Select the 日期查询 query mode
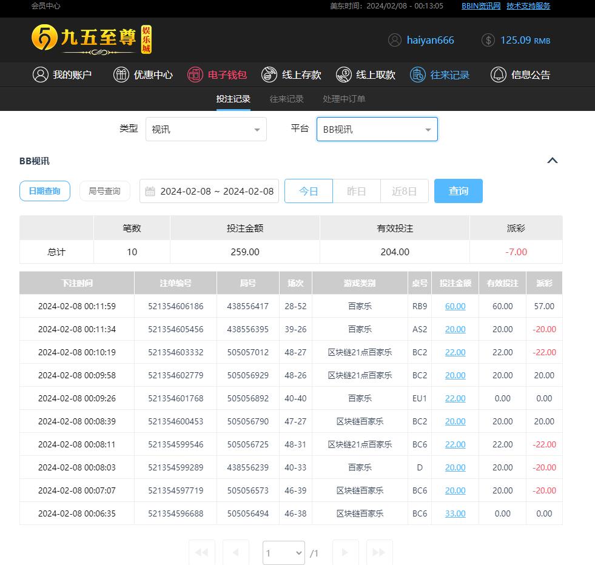The image size is (595, 565). 45,191
